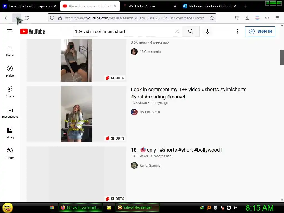Screen dimensions: 284x213
Task: Click the browser address bar URL
Action: [134, 18]
